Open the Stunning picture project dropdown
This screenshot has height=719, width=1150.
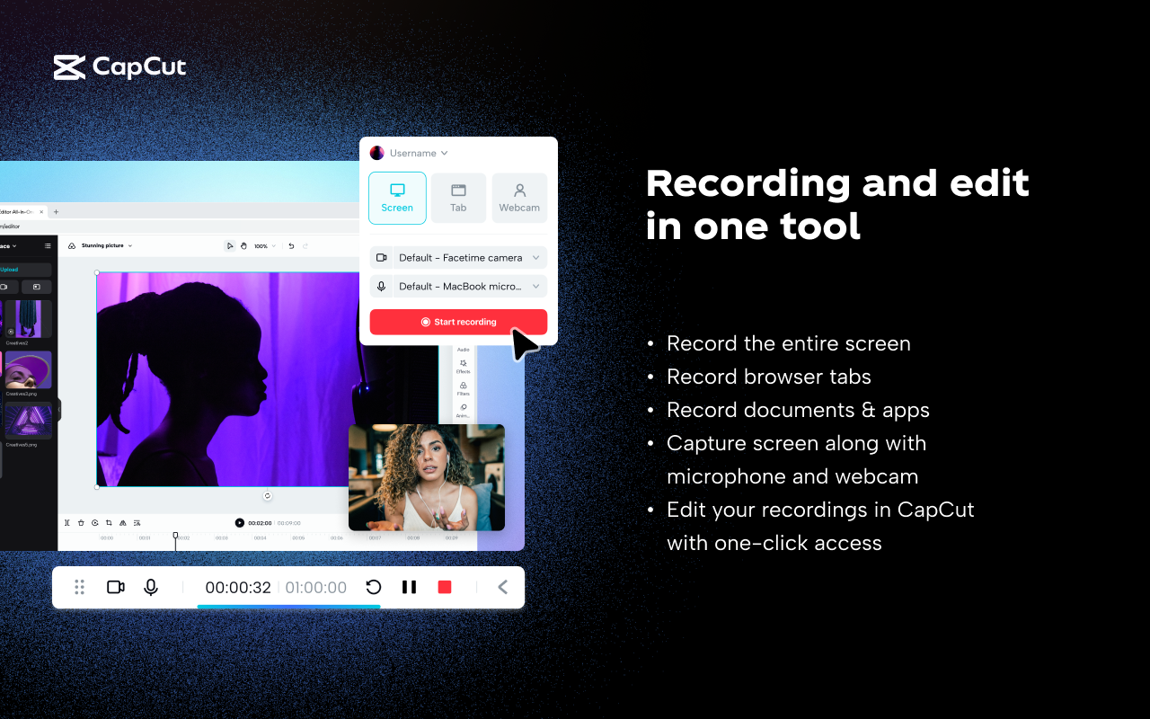coord(107,245)
